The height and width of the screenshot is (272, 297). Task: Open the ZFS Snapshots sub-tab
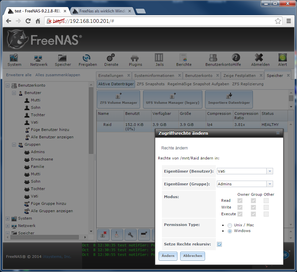151,84
